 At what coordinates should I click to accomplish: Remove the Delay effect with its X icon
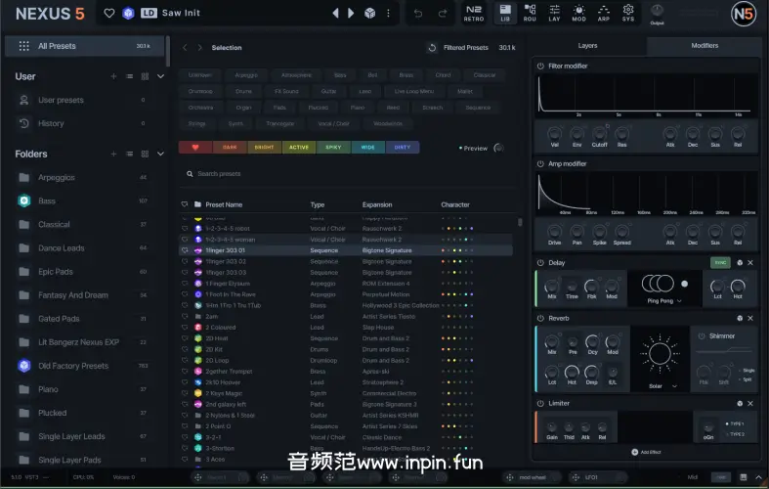pyautogui.click(x=751, y=262)
